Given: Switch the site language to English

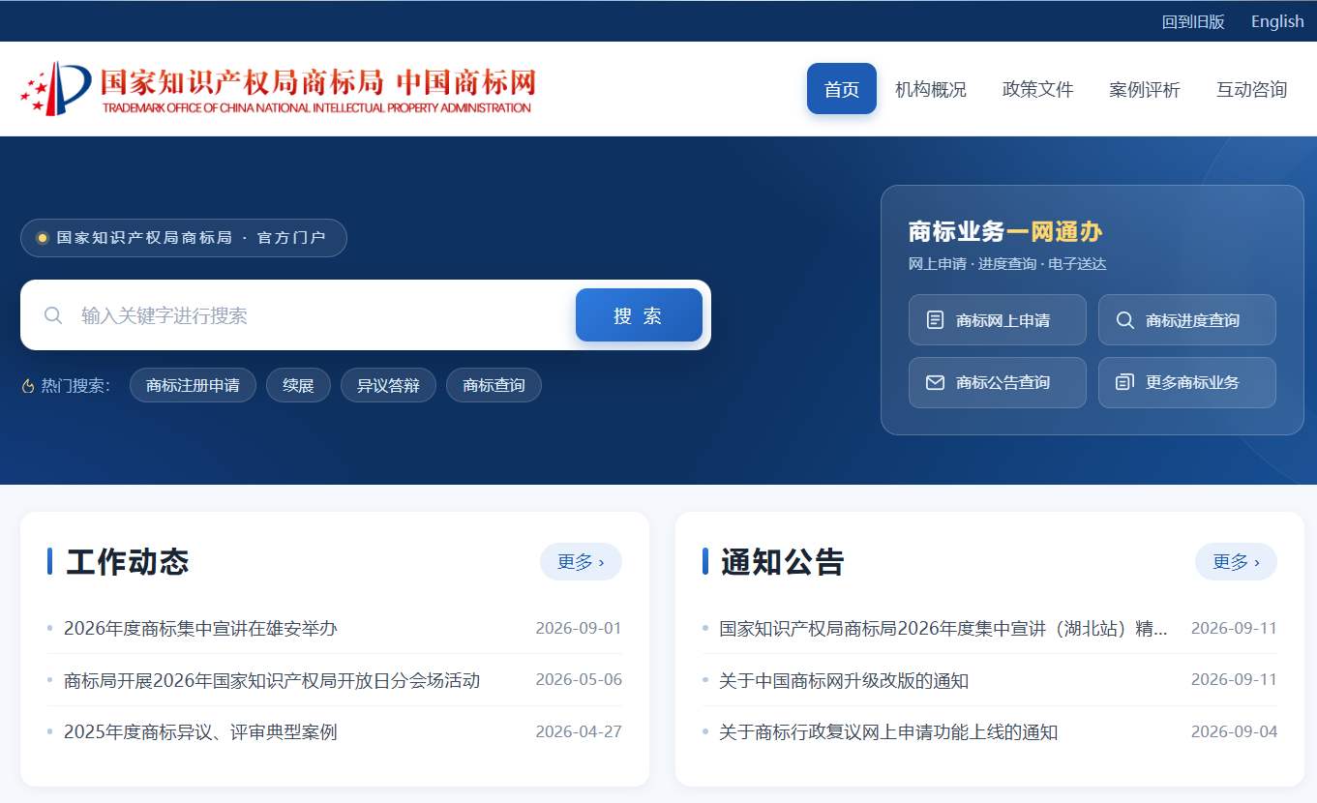Looking at the screenshot, I should click(1277, 21).
